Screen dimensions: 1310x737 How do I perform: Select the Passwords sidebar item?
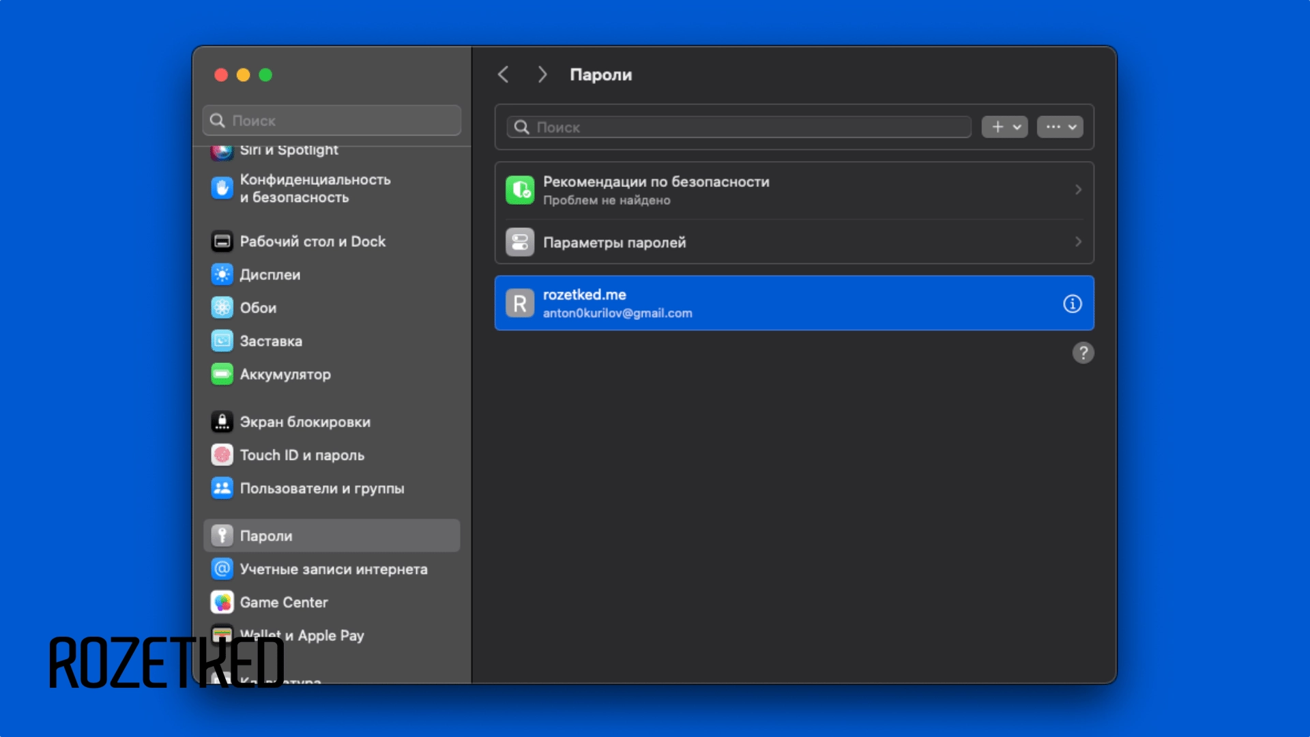point(332,536)
